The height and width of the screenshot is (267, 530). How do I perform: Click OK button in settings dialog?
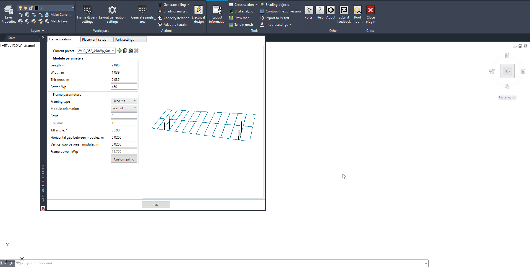tap(156, 205)
